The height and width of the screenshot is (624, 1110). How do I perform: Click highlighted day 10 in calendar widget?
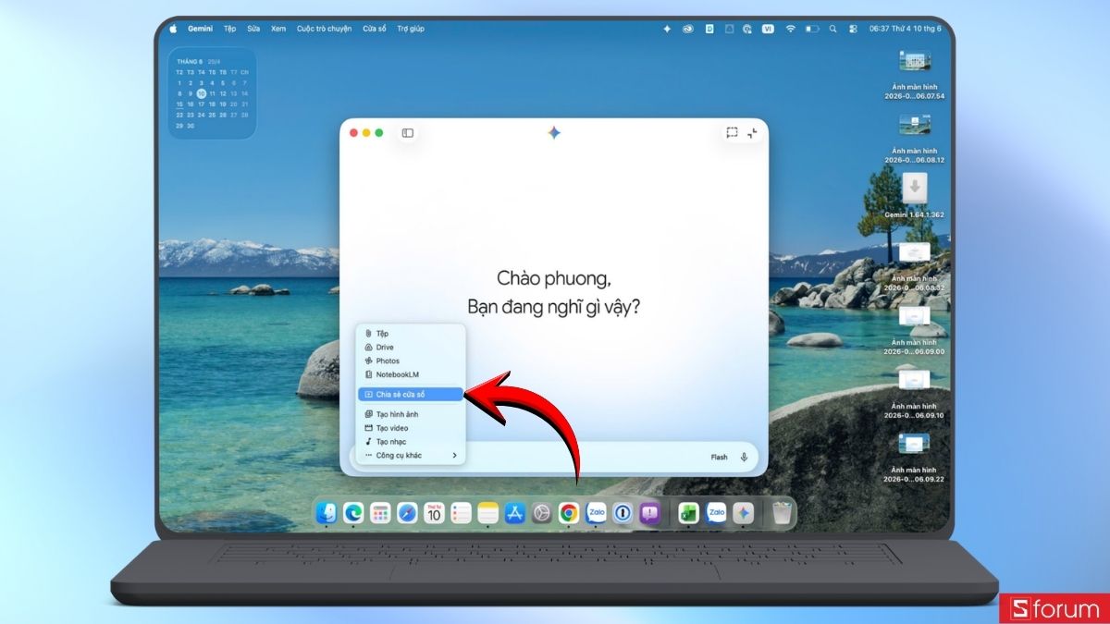coord(201,93)
